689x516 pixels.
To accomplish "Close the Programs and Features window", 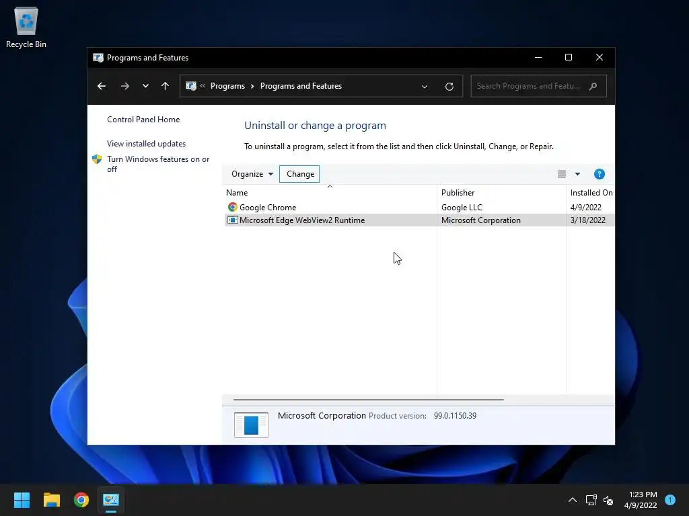I will [x=600, y=58].
